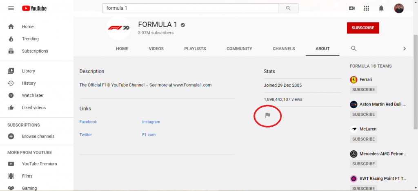Click the Liked videos thumbs-up icon
Image resolution: width=418 pixels, height=191 pixels.
11,108
